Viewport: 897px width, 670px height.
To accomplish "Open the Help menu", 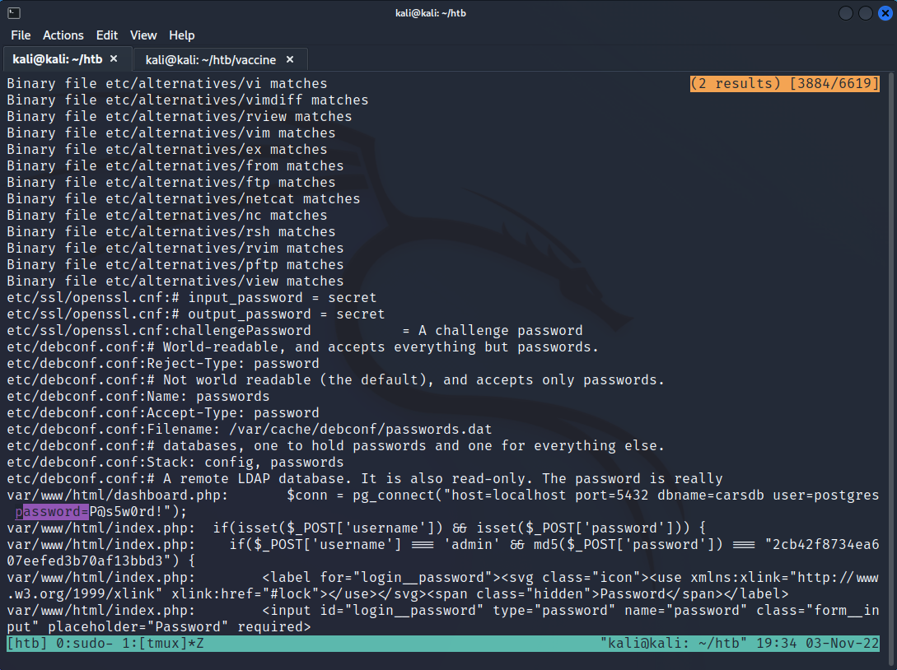I will coord(182,35).
